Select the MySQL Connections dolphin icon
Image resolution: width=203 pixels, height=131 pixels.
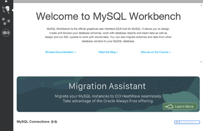pyautogui.click(x=6, y=10)
